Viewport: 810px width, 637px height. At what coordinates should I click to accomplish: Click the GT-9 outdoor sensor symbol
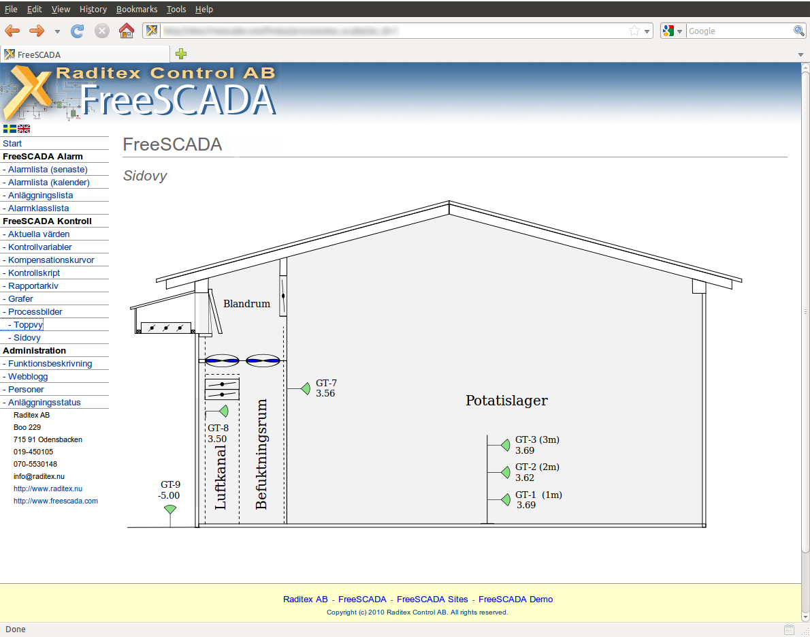(170, 510)
